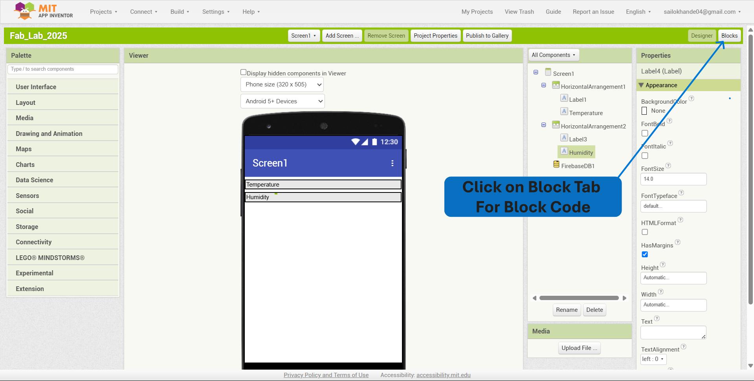Click the FirebaseDB1 database icon
This screenshot has height=381, width=754.
[x=556, y=164]
